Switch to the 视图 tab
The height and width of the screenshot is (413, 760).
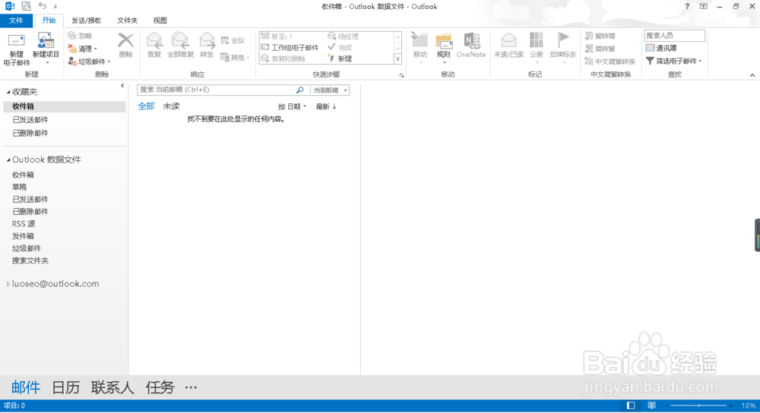[x=160, y=20]
